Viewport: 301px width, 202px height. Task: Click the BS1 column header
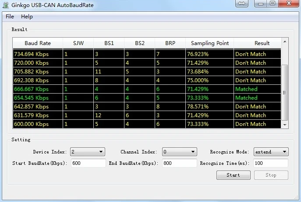tap(109, 43)
